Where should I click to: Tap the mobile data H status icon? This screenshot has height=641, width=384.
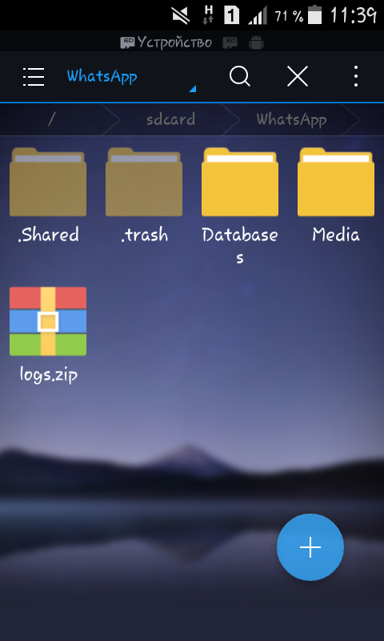(x=208, y=15)
